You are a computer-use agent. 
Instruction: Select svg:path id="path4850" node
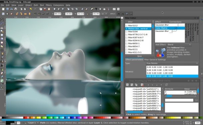click(145, 96)
